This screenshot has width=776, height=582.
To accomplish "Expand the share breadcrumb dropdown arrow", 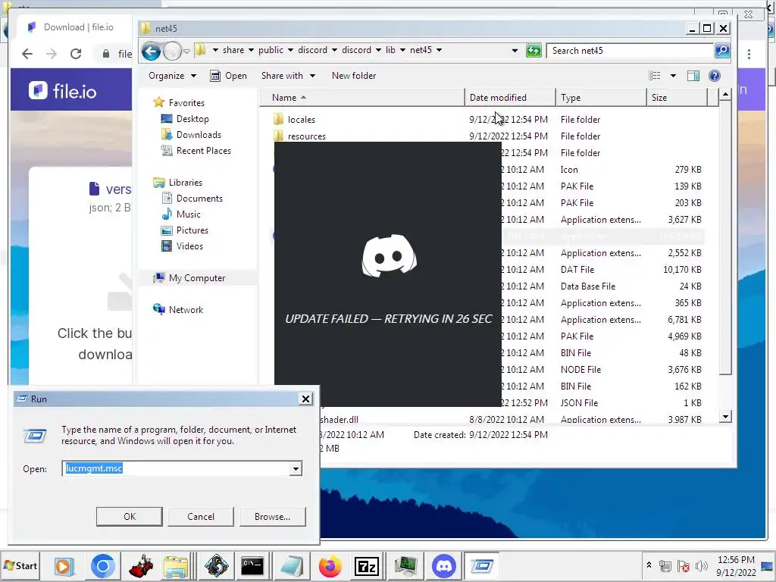I will point(251,50).
